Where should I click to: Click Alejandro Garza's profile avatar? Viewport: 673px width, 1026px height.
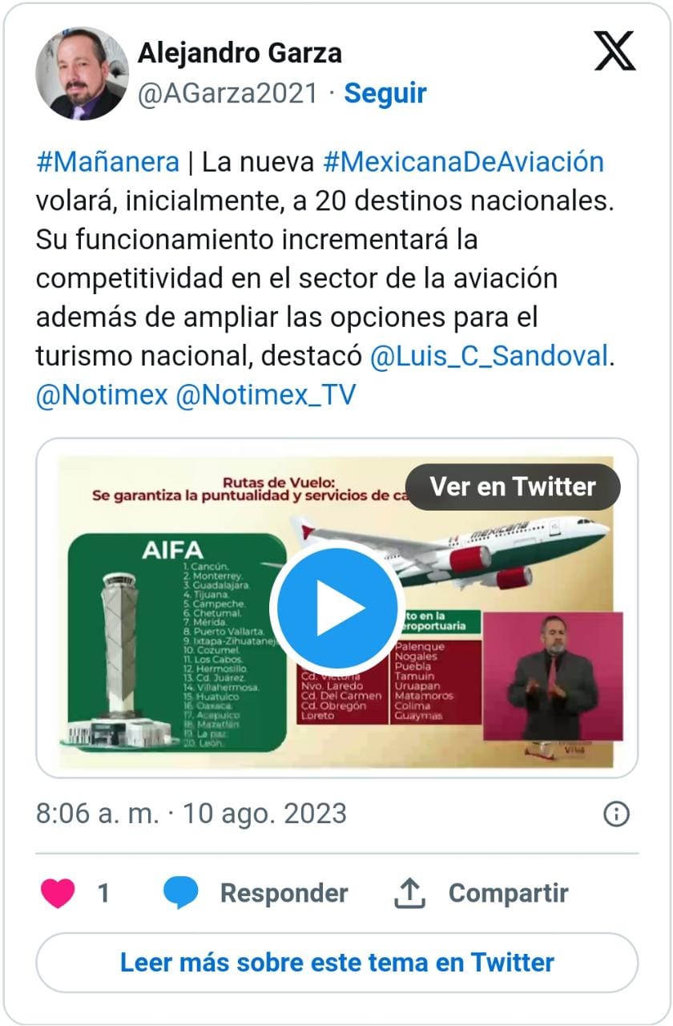82,74
